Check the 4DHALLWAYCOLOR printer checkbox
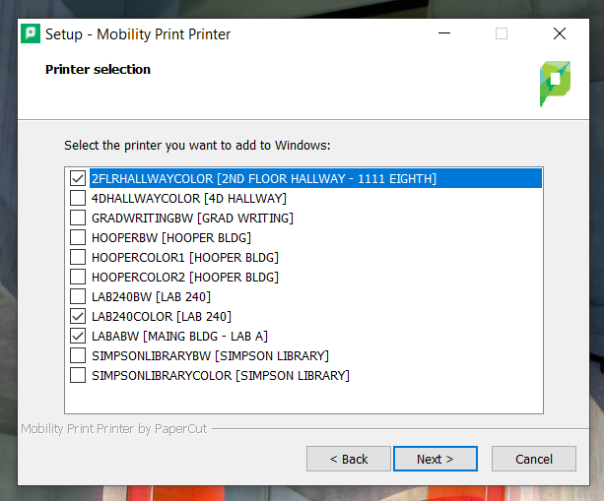The width and height of the screenshot is (604, 501). [78, 198]
